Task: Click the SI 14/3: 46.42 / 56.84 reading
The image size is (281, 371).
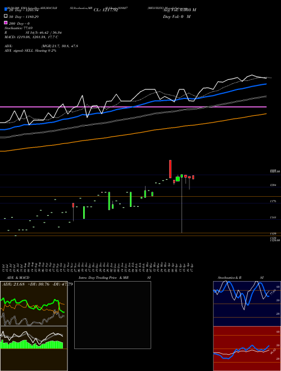Action: 43,33
